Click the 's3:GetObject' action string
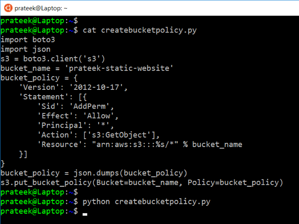 (x=120, y=135)
